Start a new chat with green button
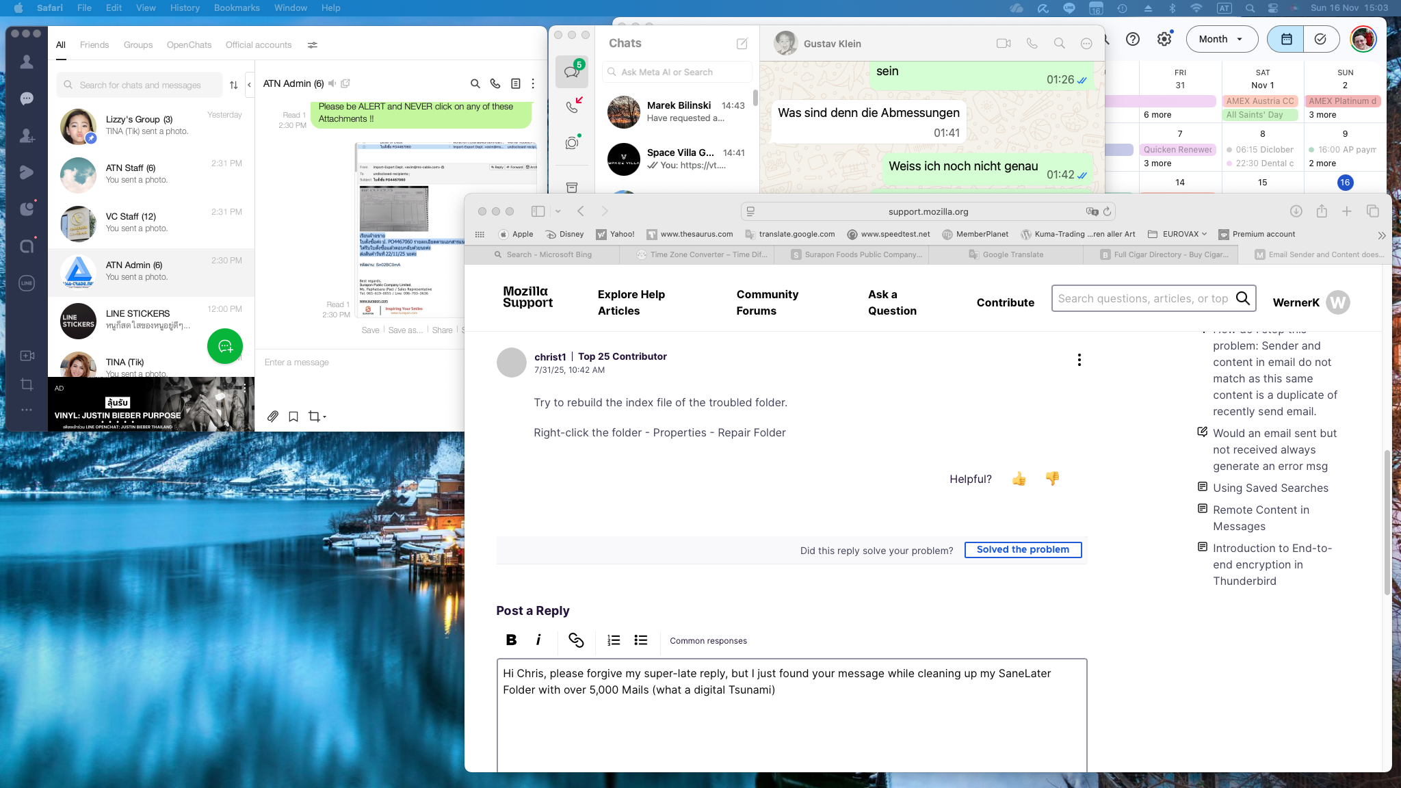This screenshot has width=1401, height=788. 225,346
